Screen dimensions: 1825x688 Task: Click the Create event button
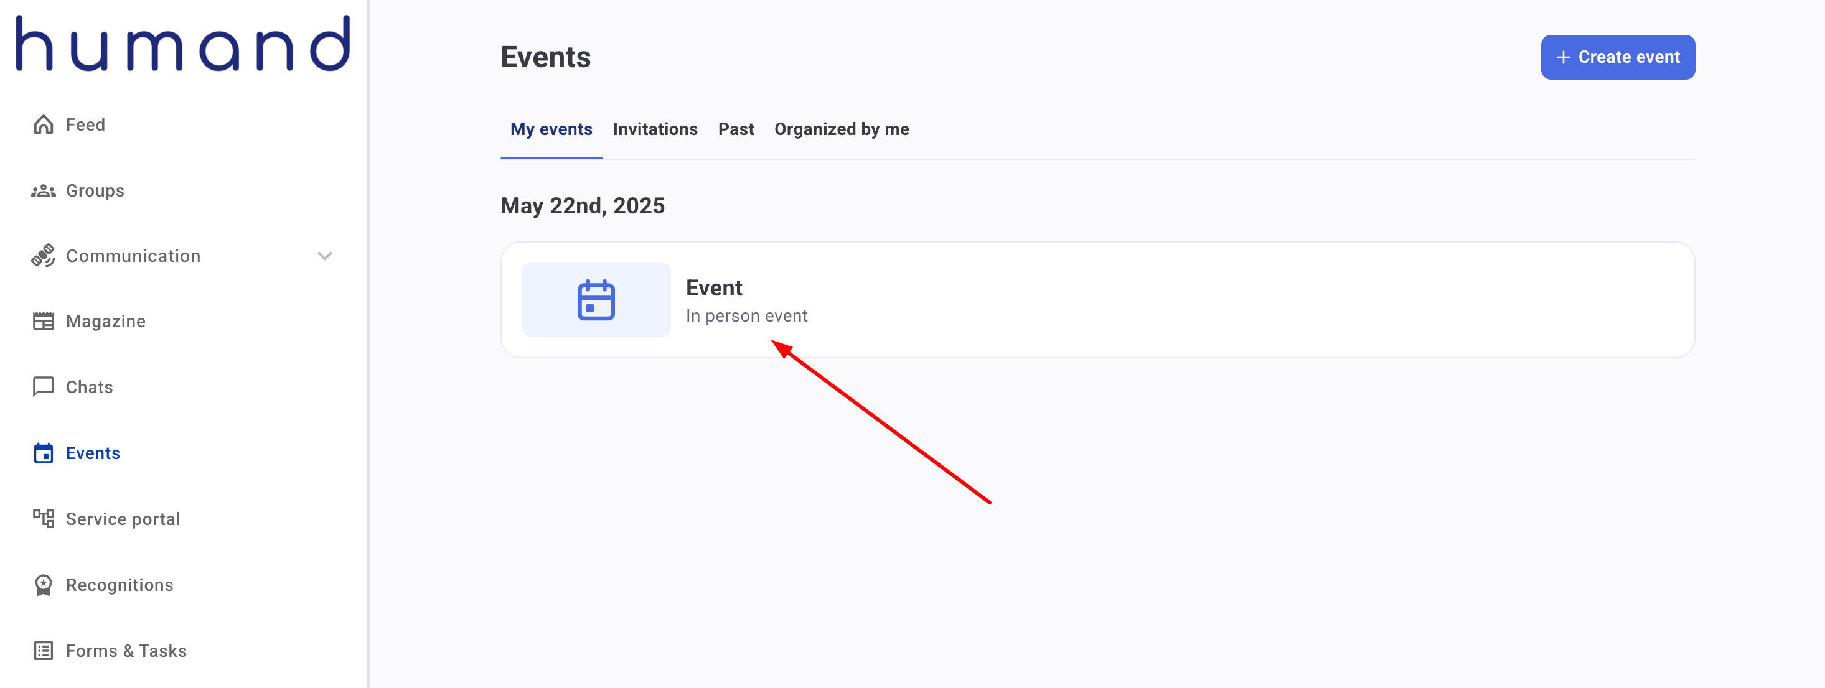(1618, 57)
